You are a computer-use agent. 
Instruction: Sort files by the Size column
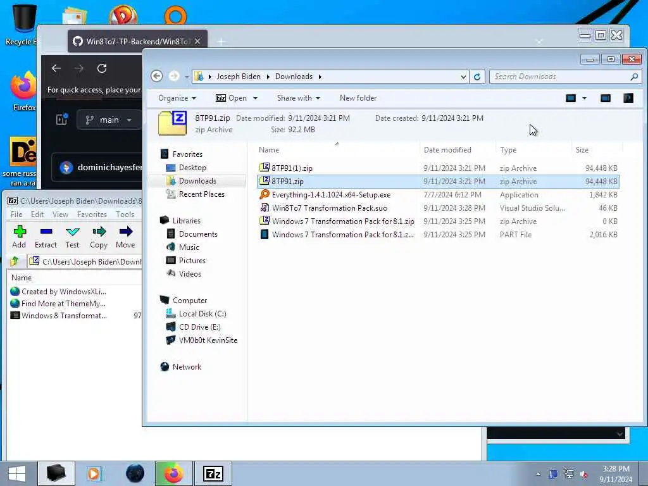(x=582, y=149)
